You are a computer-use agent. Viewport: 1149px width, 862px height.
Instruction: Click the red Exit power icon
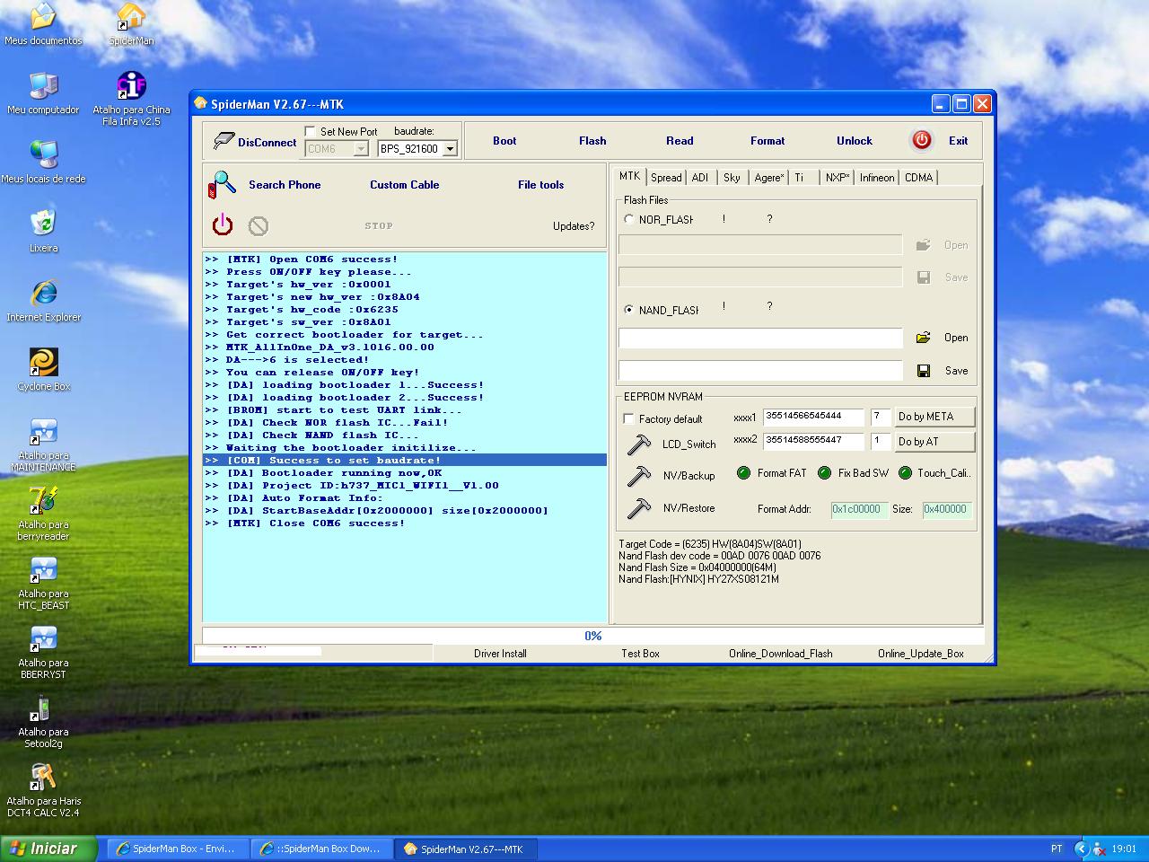click(921, 140)
